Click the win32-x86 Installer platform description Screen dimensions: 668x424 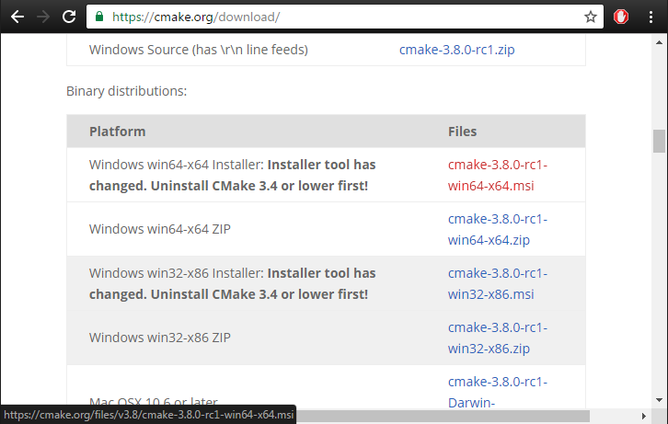click(232, 283)
